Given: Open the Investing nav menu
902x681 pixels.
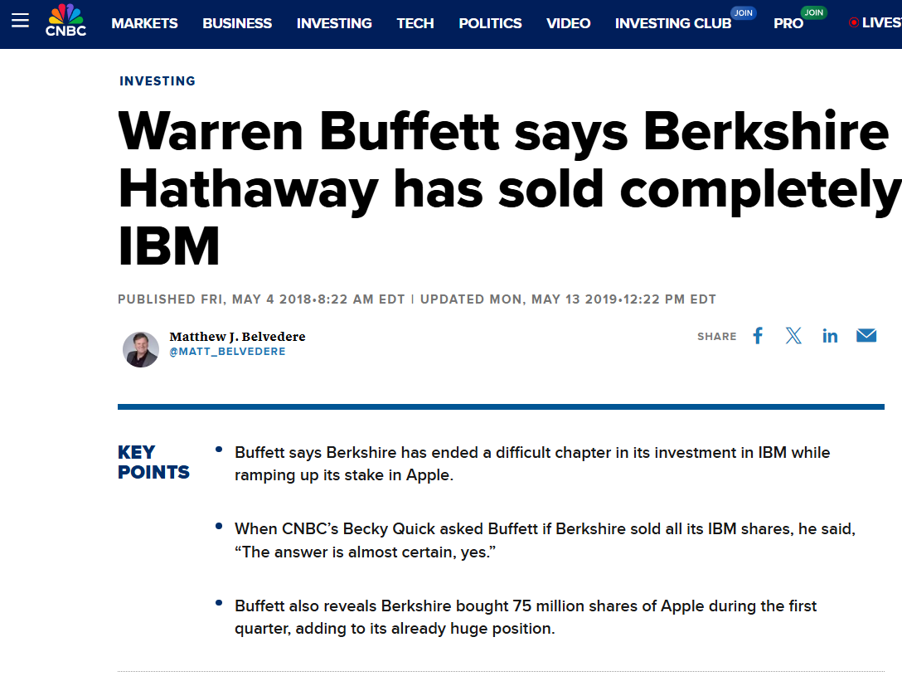Looking at the screenshot, I should [334, 23].
